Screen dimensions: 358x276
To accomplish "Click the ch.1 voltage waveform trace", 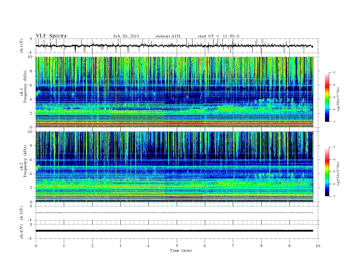I will coord(174,46).
